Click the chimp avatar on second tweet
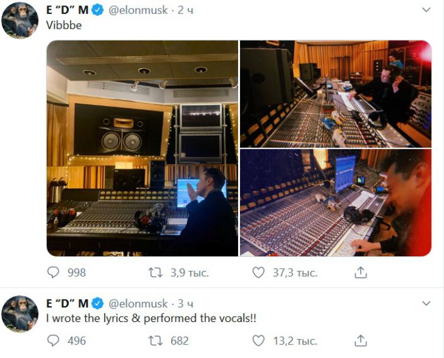Screen dimensions: 444x358 pos(19,315)
